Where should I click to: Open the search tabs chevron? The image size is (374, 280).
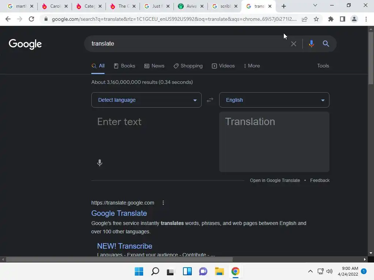(315, 5)
